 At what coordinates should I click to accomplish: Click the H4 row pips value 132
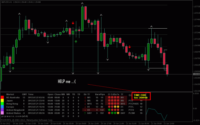coord(102,110)
